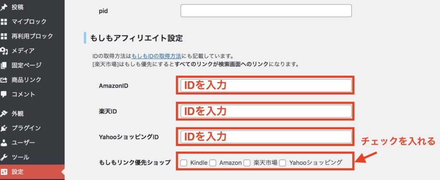Click the マイブロック grid icon

[x=3, y=22]
